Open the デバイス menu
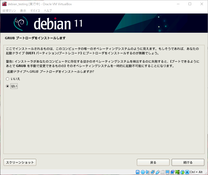The width and height of the screenshot is (208, 175). pos(35,11)
